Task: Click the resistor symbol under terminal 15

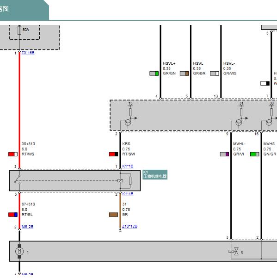Action: click(130, 112)
